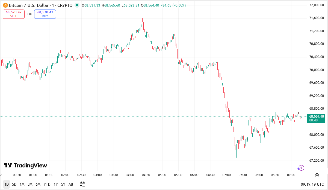Switch to the 5D time range

(x=14, y=184)
